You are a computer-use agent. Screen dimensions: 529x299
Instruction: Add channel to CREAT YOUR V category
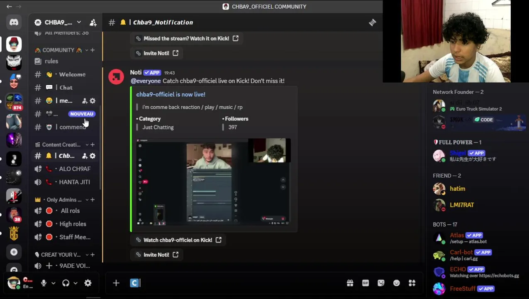[x=93, y=255]
